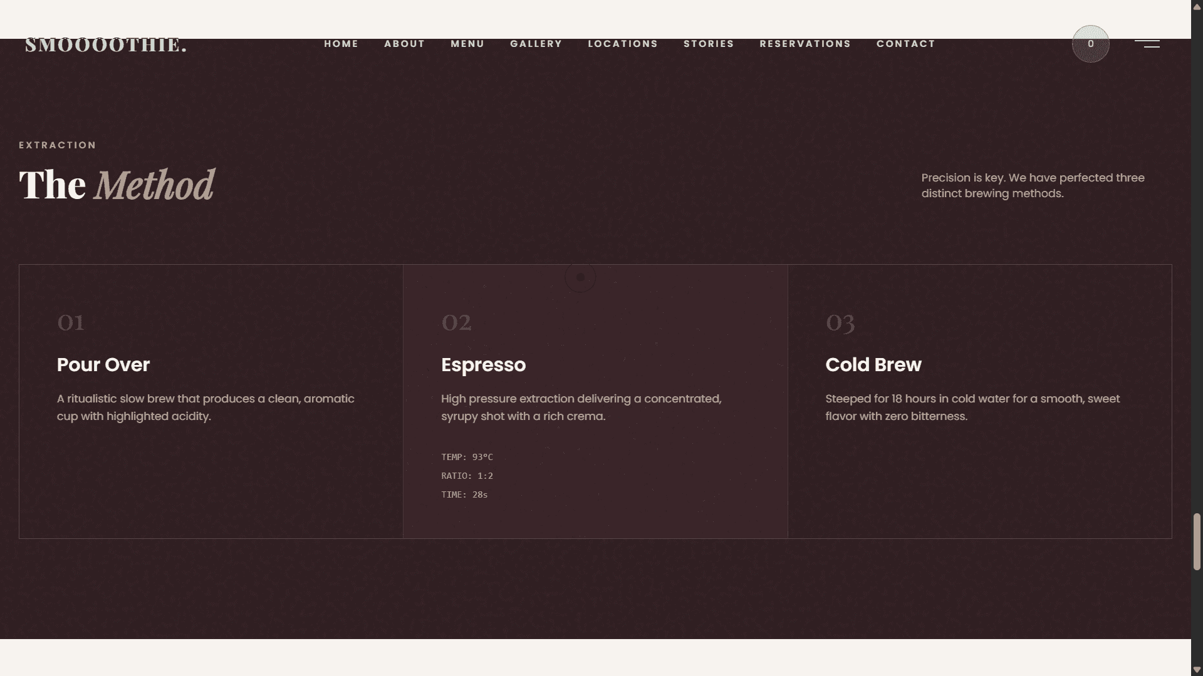Click the EXTRACTION section label
This screenshot has width=1203, height=676.
click(58, 145)
